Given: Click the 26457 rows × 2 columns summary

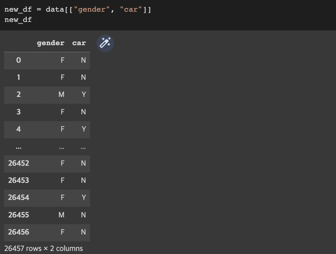Looking at the screenshot, I should (43, 249).
